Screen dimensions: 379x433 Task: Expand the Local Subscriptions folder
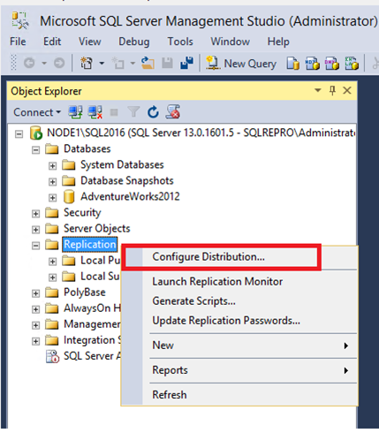(x=52, y=277)
